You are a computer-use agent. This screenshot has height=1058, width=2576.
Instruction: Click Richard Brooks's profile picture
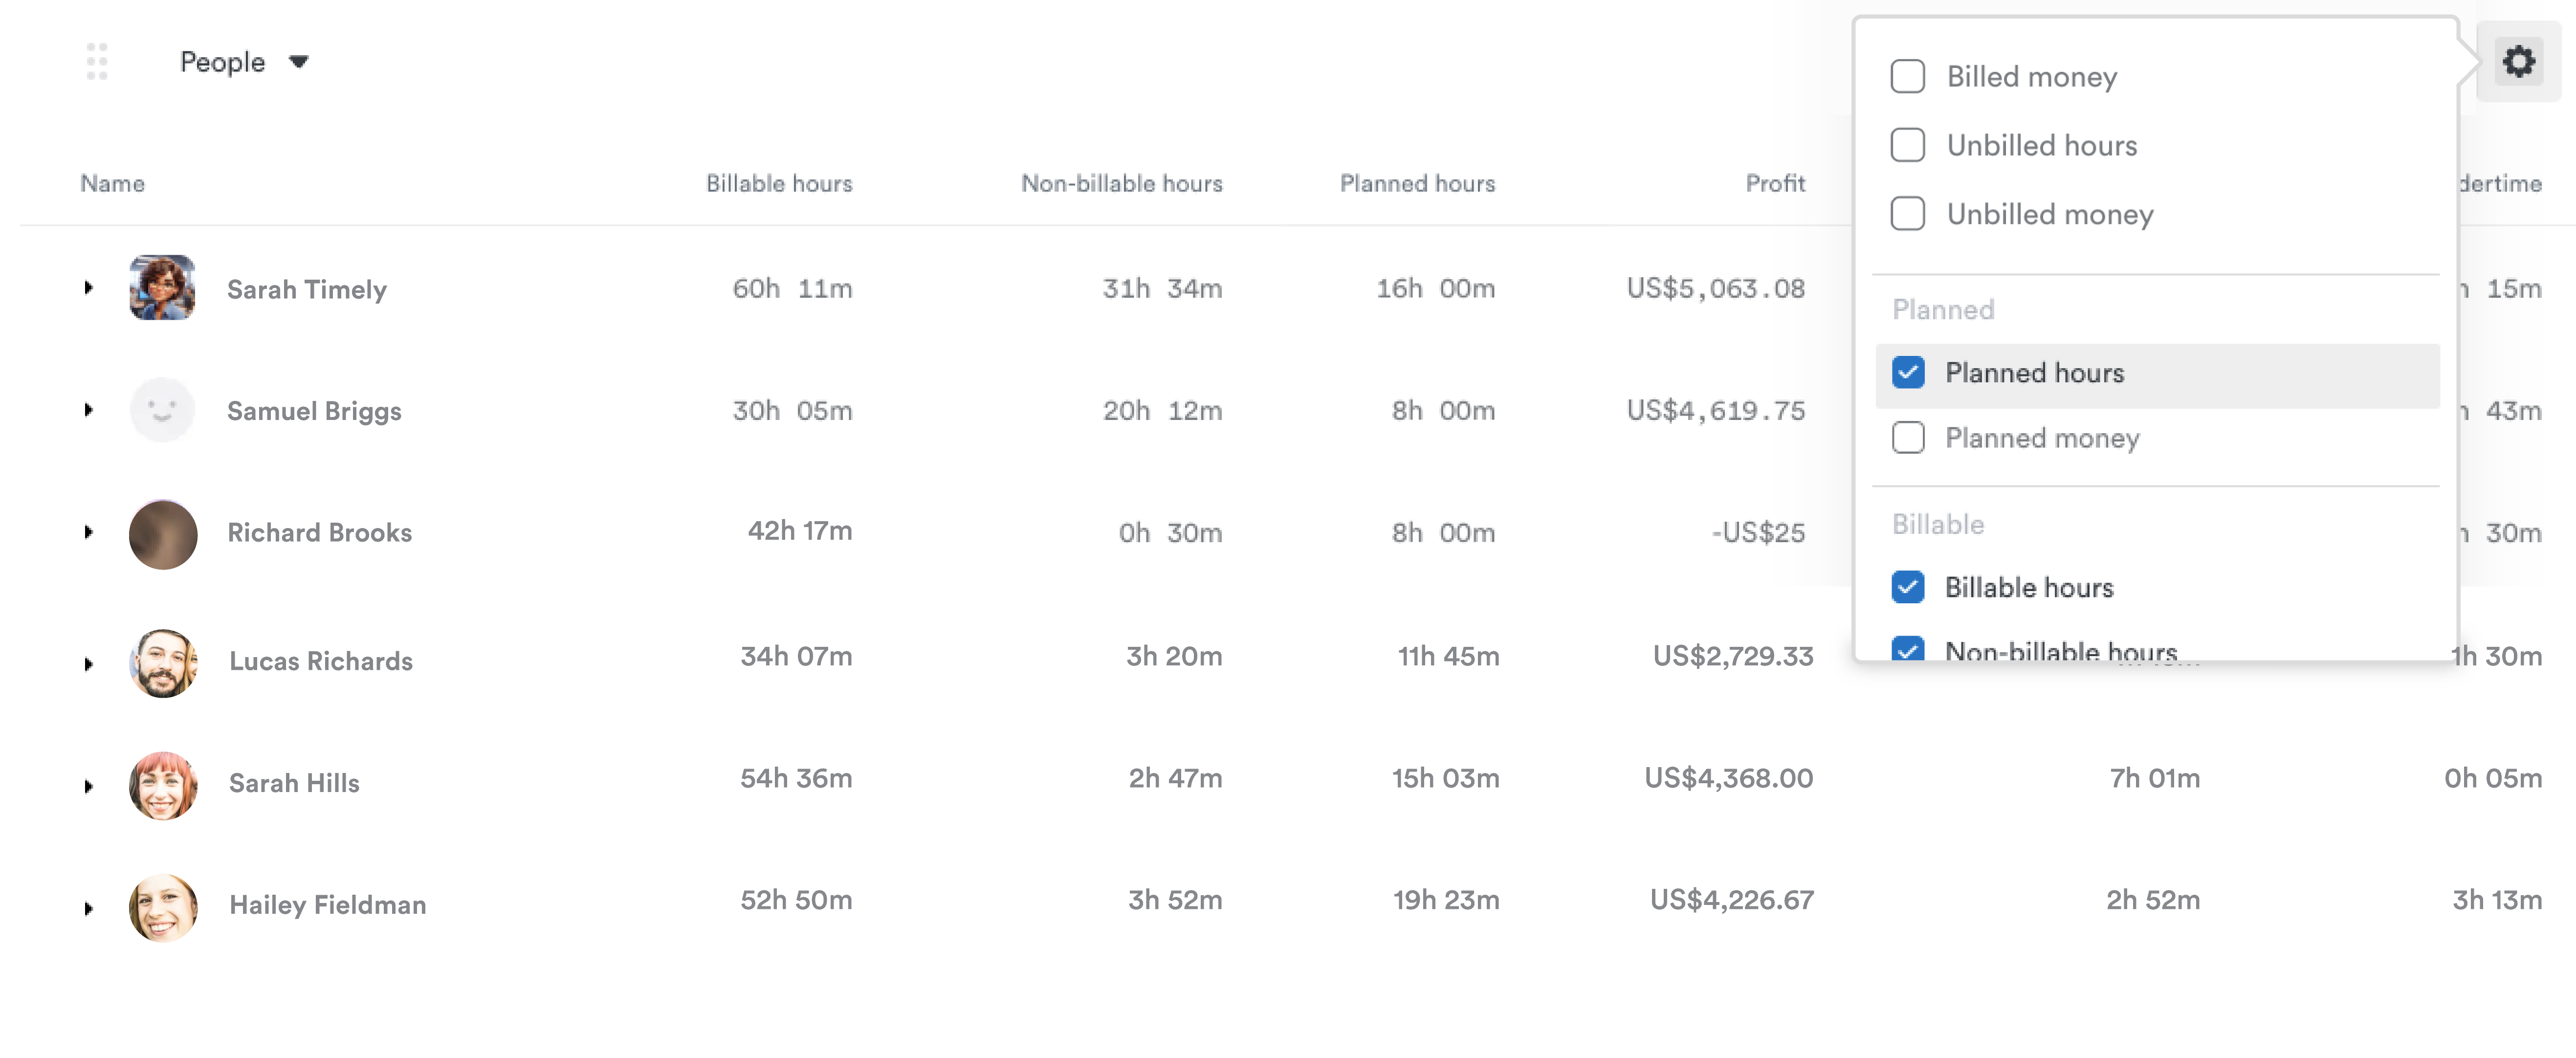coord(163,534)
